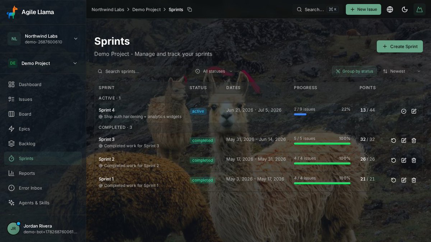Open the All statuses filter dropdown

pyautogui.click(x=214, y=71)
